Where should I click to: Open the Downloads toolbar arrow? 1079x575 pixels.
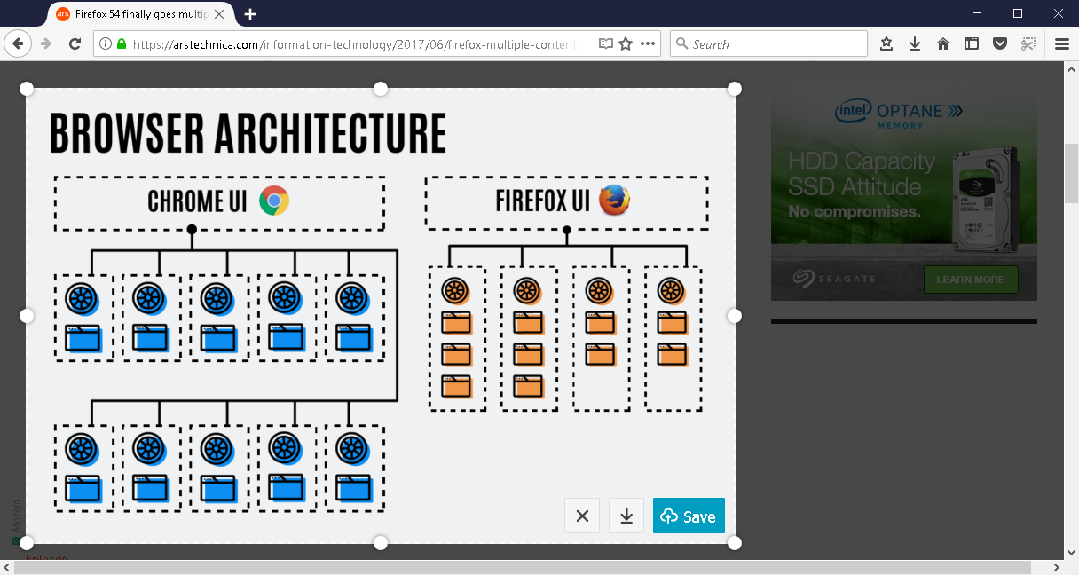click(915, 43)
